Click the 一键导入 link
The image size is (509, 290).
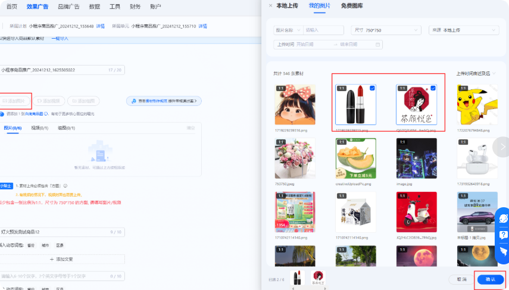point(60,38)
